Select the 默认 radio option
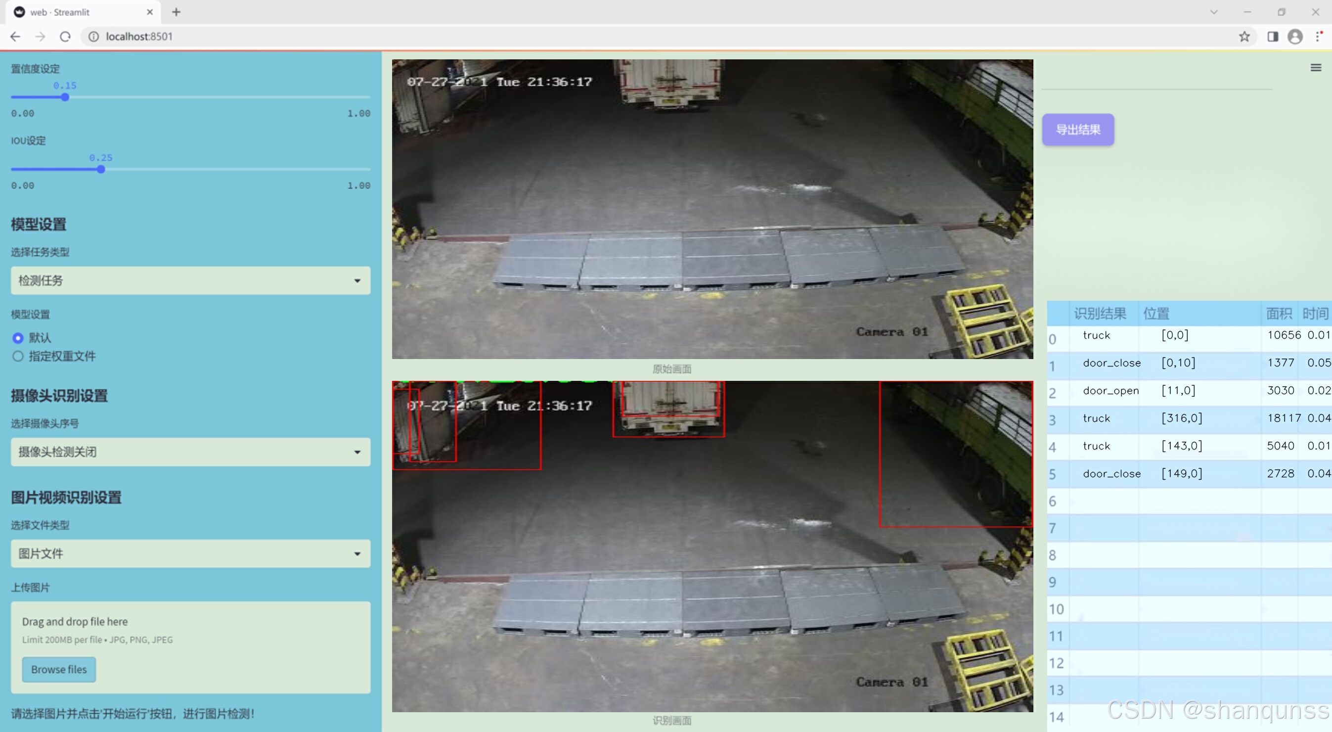The image size is (1332, 732). tap(18, 338)
